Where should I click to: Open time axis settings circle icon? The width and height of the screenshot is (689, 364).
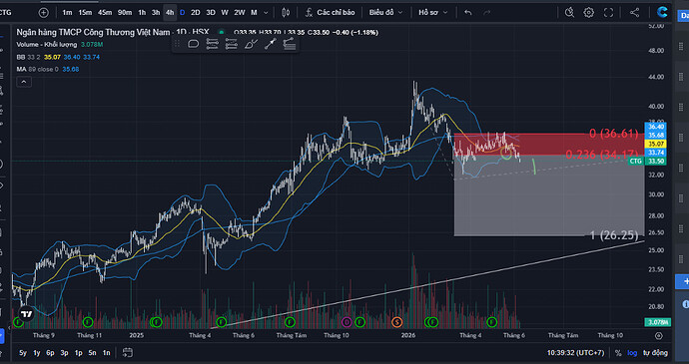click(659, 336)
